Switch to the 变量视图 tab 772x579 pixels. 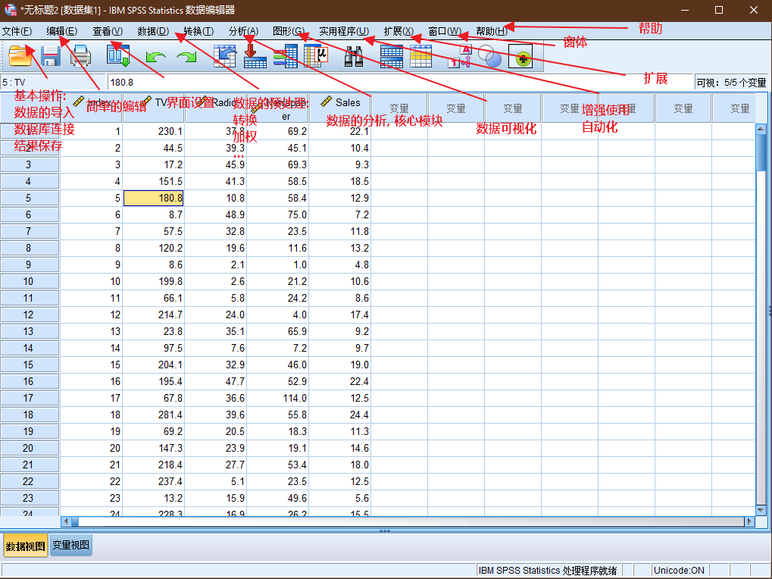(71, 545)
